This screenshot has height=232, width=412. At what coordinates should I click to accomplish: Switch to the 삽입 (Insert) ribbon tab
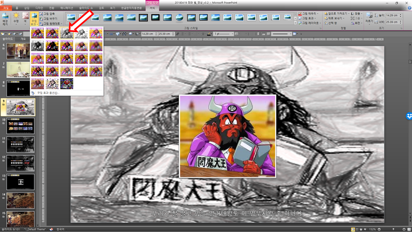[x=27, y=8]
